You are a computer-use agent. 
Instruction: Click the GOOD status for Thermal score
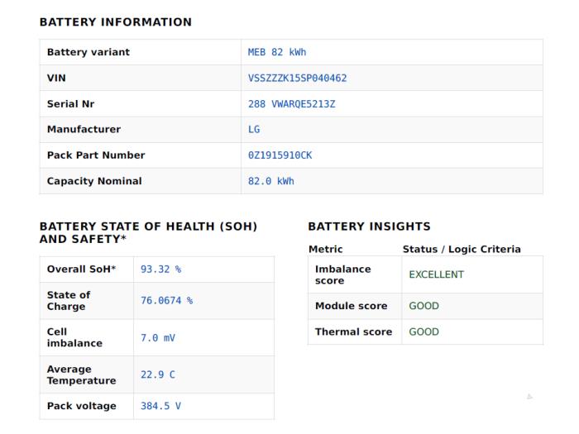tap(423, 331)
